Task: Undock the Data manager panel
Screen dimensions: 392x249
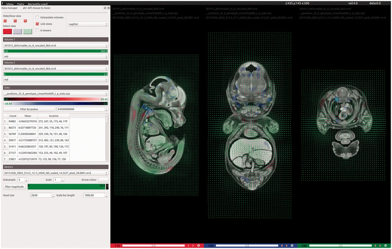Action: (x=104, y=8)
